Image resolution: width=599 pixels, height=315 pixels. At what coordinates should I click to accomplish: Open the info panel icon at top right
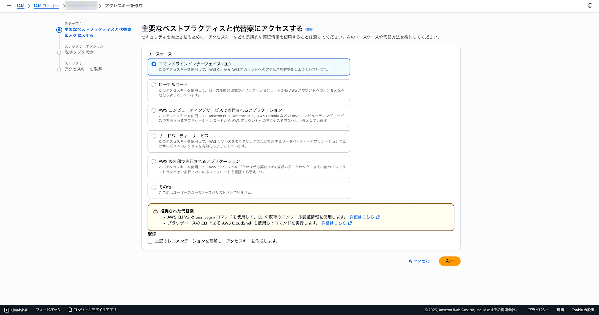click(x=590, y=6)
